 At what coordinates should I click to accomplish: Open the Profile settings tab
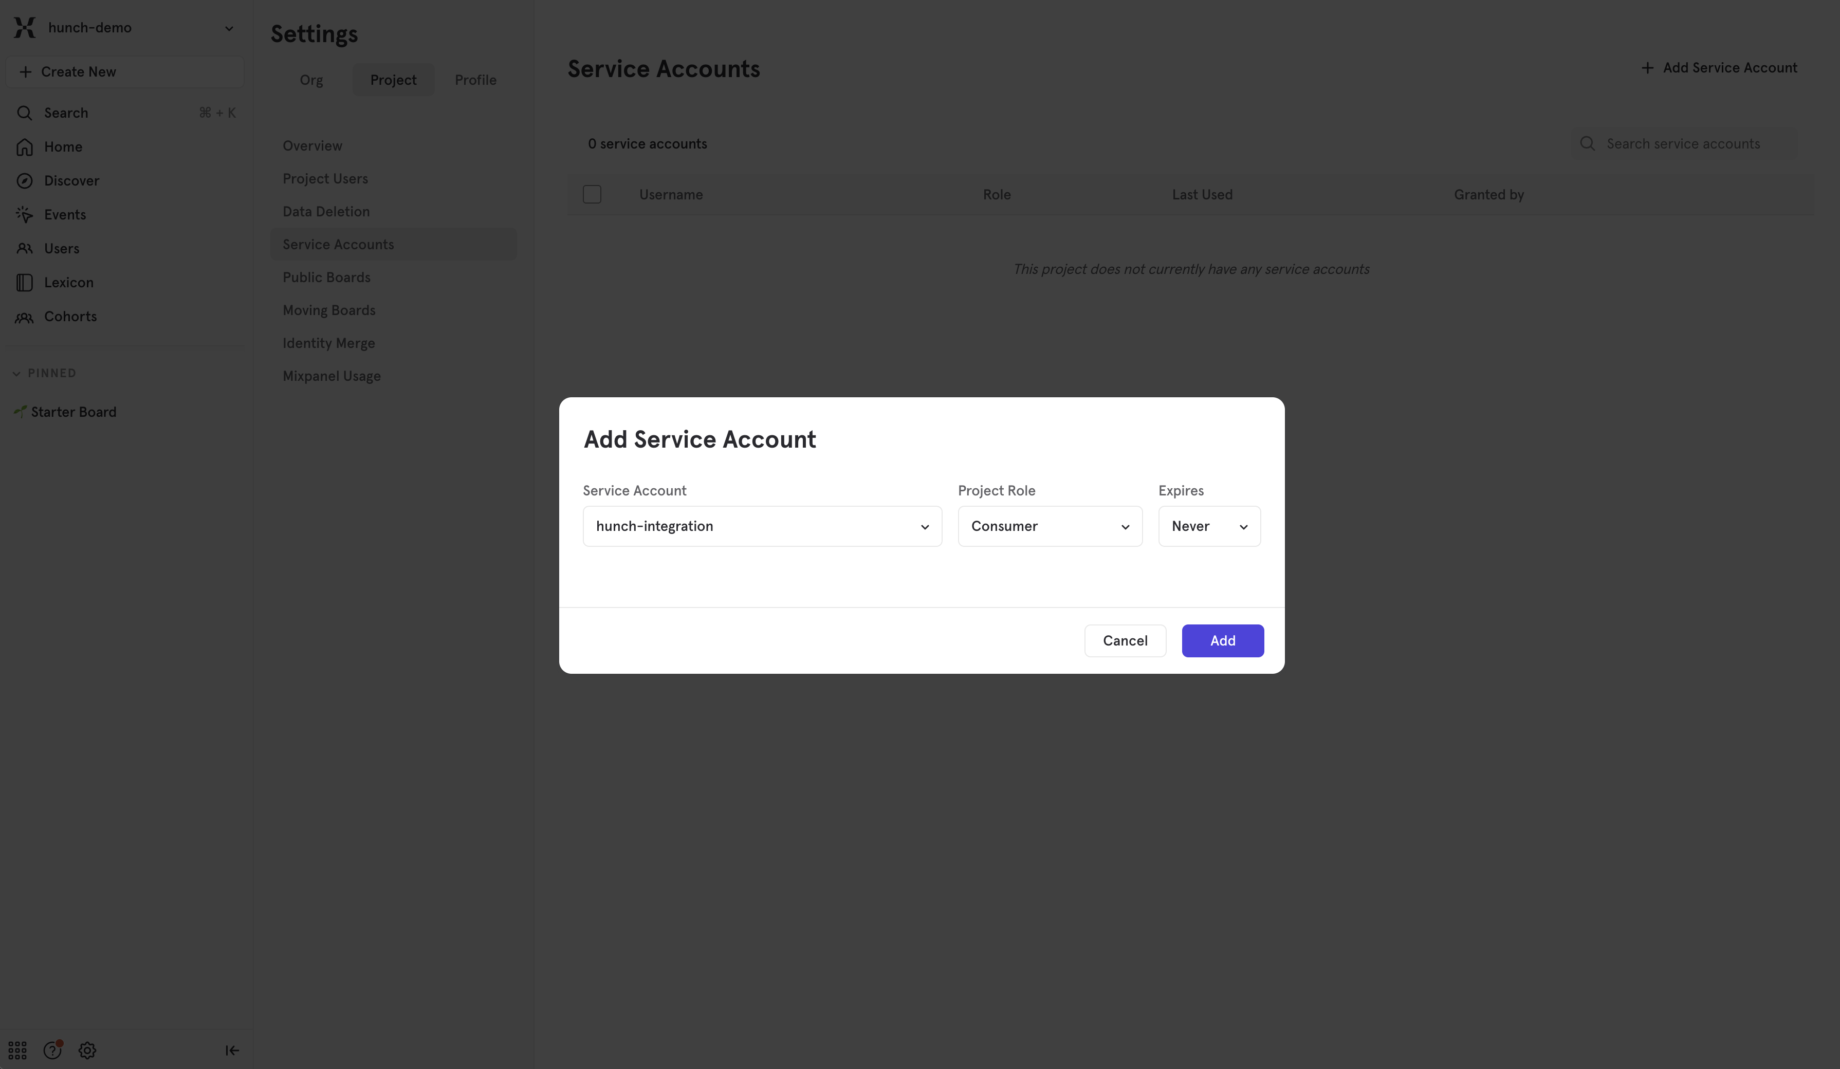[x=474, y=80]
